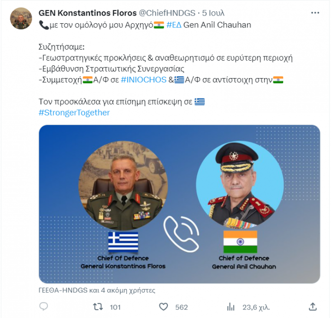
Task: Open the #ΕΔ hashtag link
Action: [x=174, y=25]
